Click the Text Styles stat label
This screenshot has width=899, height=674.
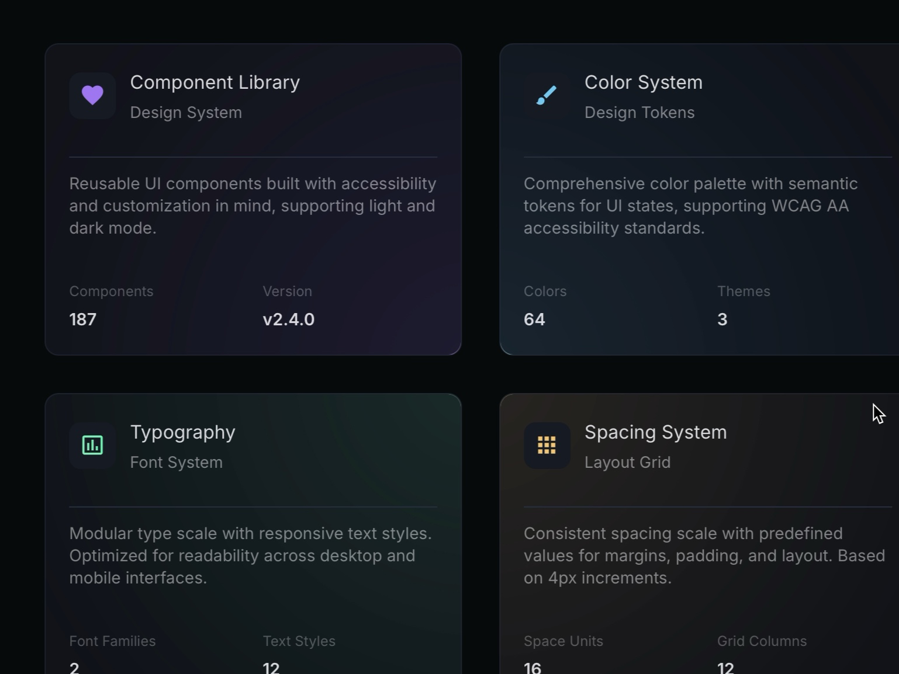(x=299, y=641)
